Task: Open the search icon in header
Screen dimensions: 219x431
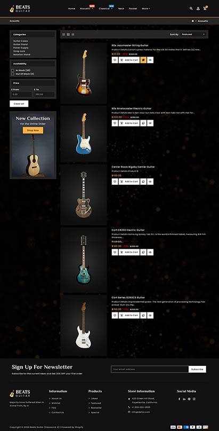Action: [191, 9]
